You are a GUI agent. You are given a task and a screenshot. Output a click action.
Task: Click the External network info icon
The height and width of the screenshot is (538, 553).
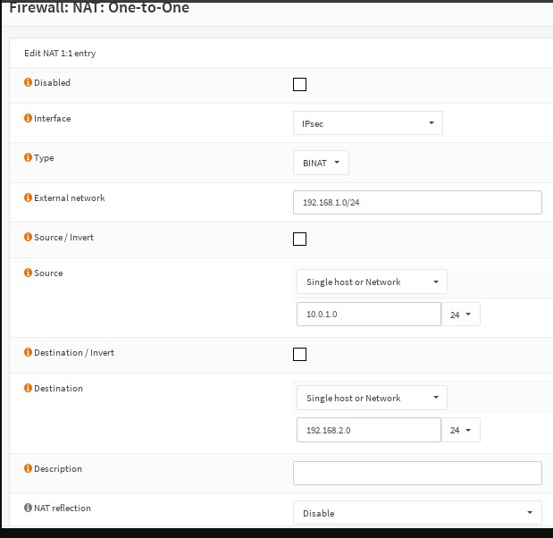click(28, 198)
